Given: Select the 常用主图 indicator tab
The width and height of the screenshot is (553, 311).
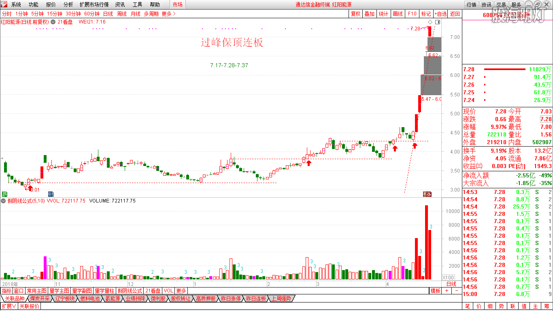Looking at the screenshot, I should click(x=36, y=291).
